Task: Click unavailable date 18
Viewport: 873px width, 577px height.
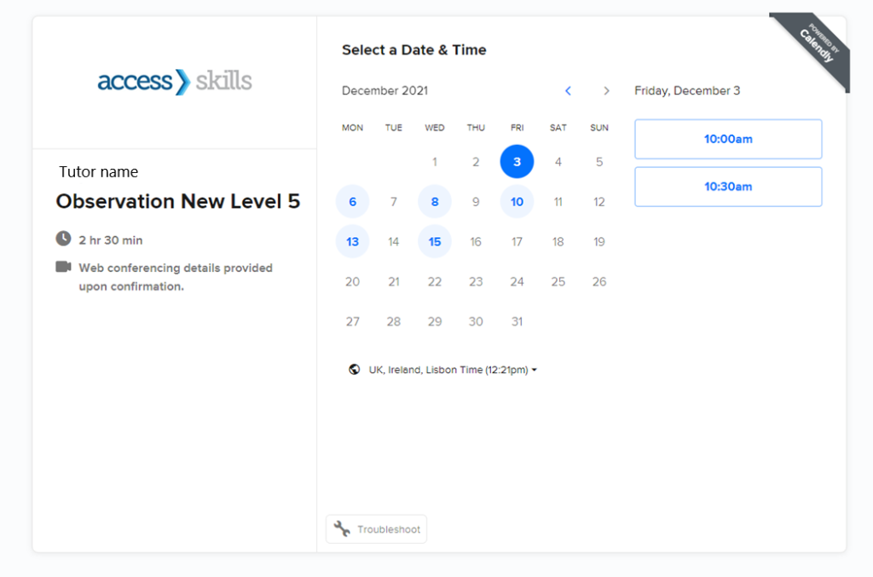Action: (x=558, y=242)
